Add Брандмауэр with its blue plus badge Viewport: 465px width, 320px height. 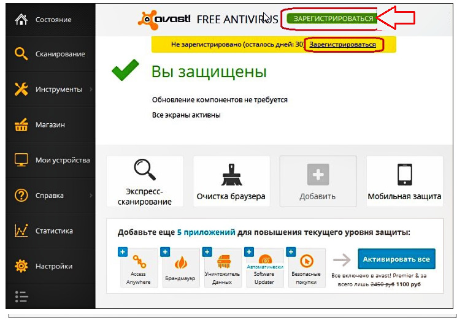point(165,252)
